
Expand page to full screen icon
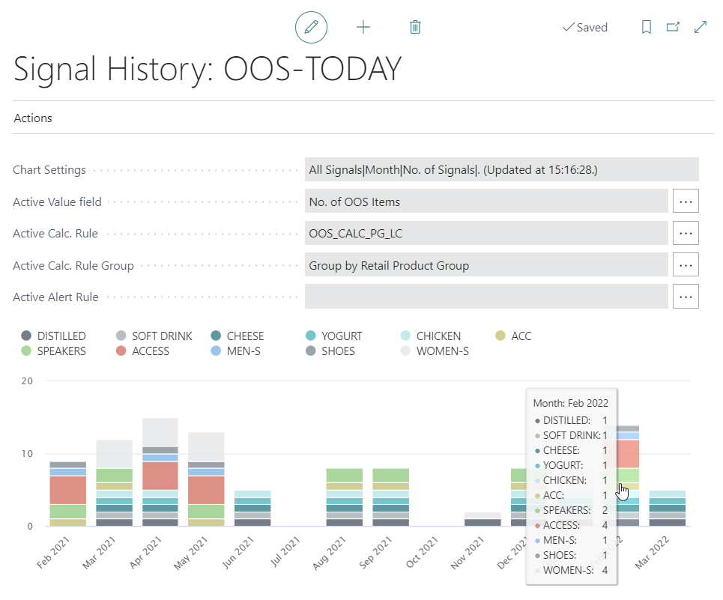tap(701, 27)
